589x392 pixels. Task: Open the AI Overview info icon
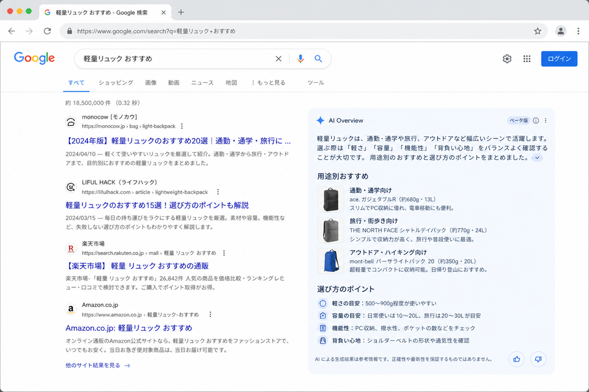pos(536,120)
